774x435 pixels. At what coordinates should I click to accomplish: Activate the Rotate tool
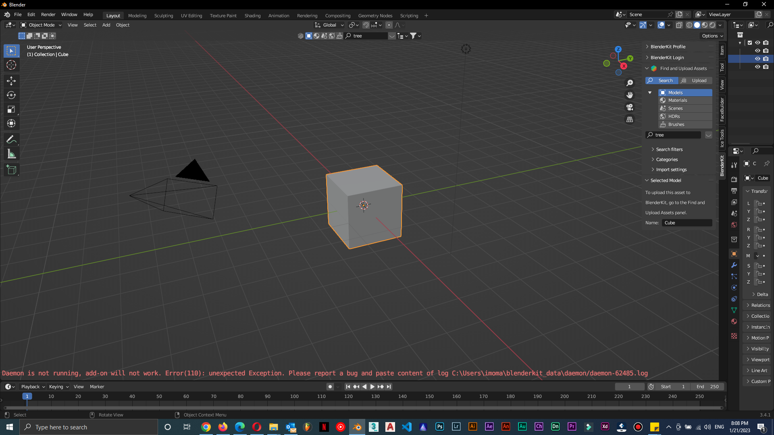click(x=11, y=95)
